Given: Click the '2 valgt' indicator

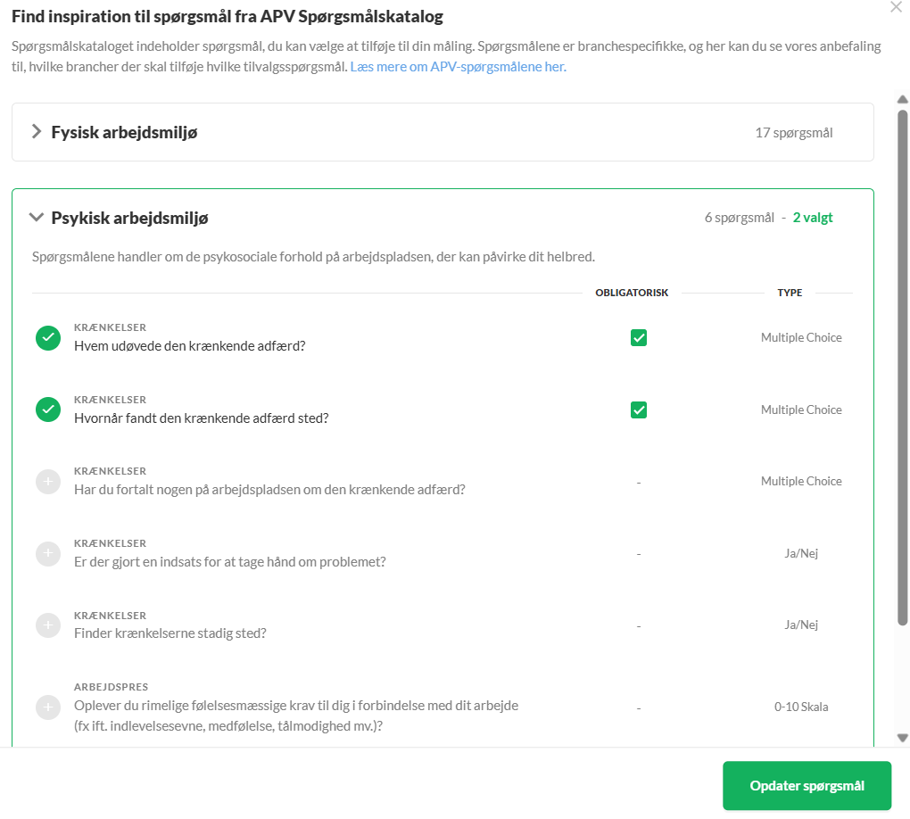Looking at the screenshot, I should (813, 218).
